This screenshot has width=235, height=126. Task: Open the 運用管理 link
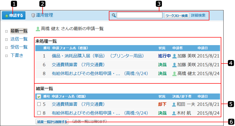(44, 15)
